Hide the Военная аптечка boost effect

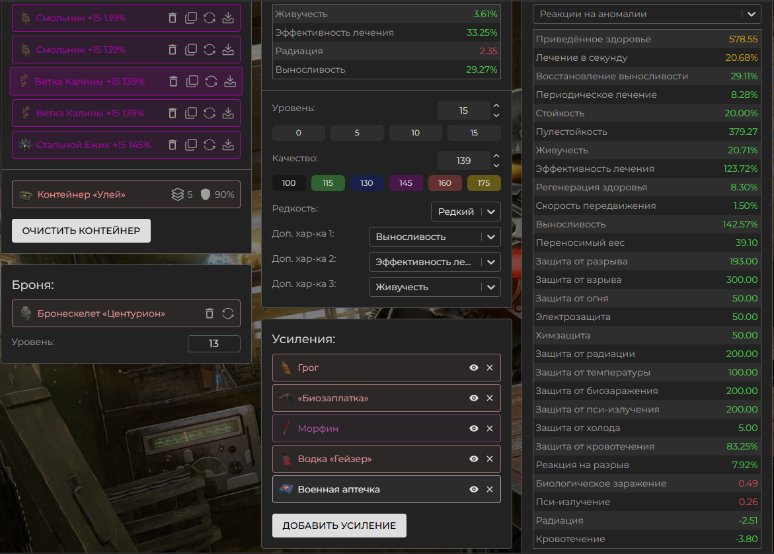coord(474,489)
